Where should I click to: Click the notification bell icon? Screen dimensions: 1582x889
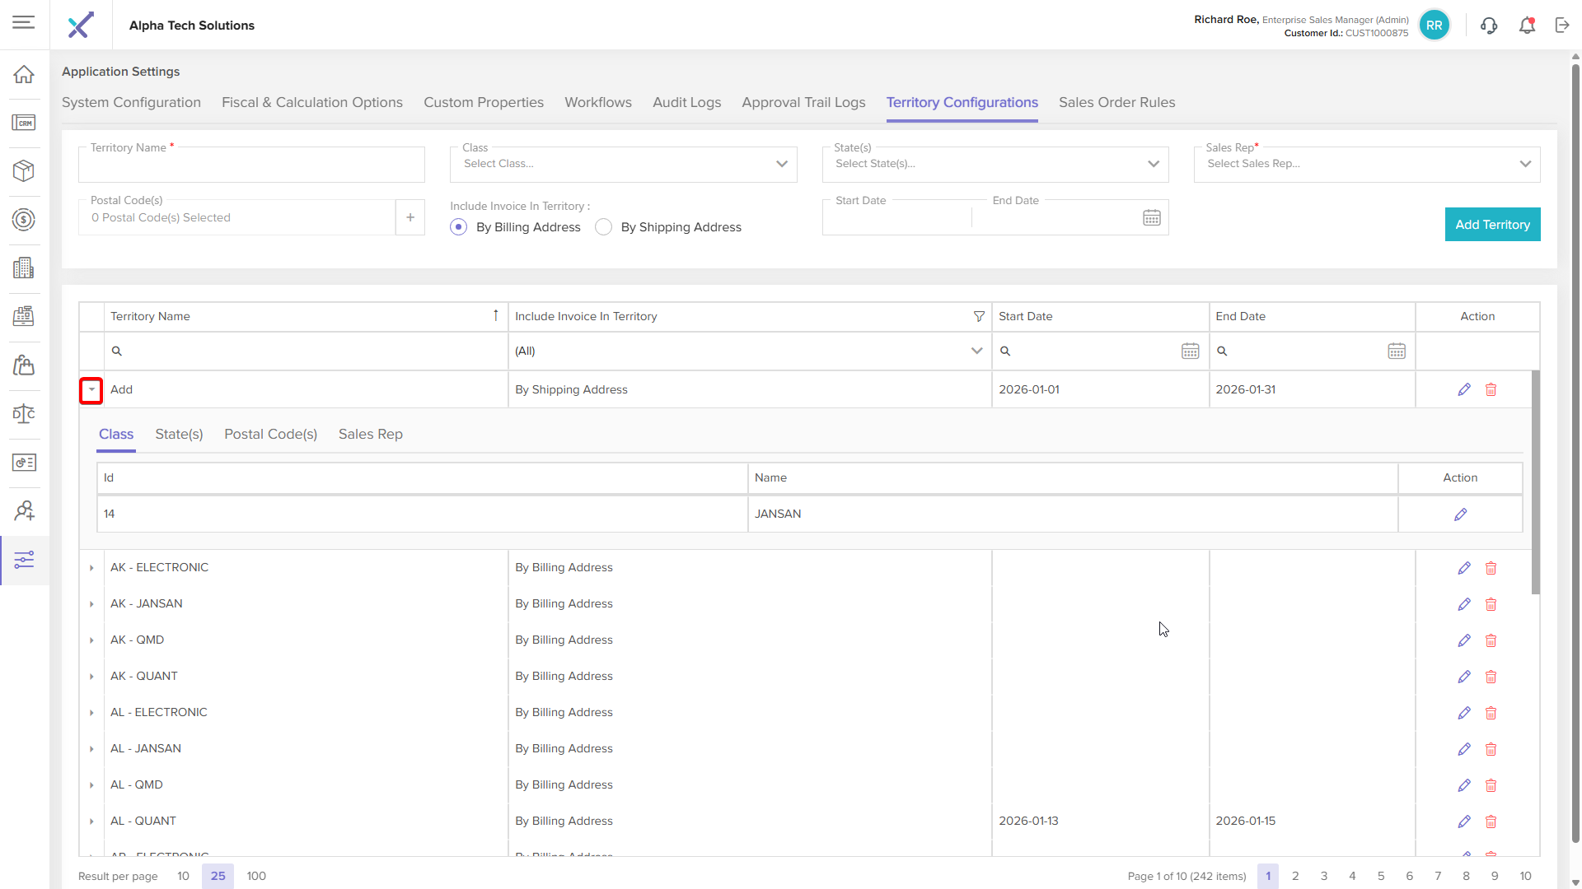click(1527, 26)
